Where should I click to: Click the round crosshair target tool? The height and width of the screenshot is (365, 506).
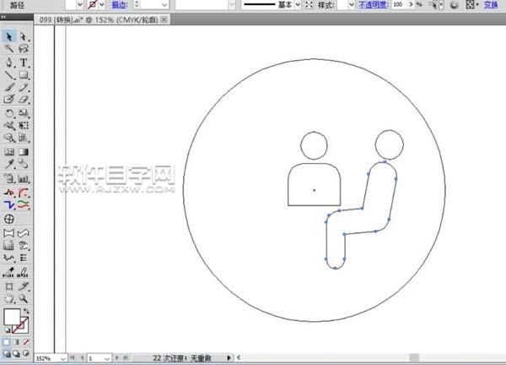click(9, 219)
